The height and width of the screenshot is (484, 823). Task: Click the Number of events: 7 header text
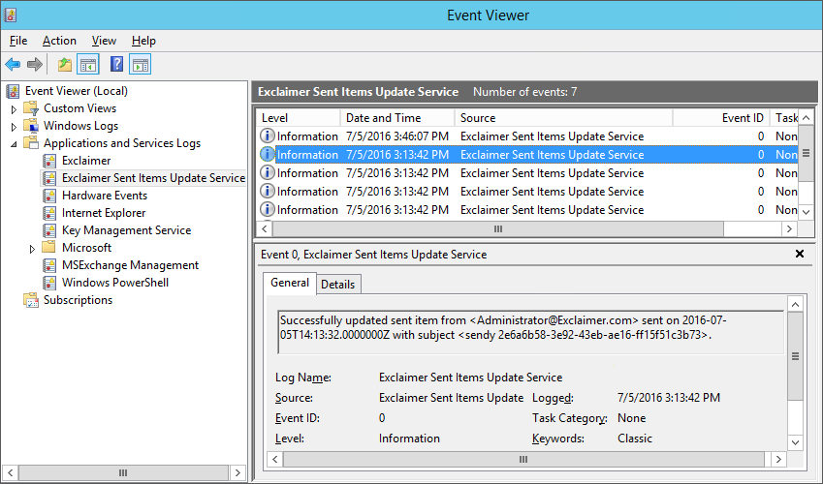[x=524, y=92]
